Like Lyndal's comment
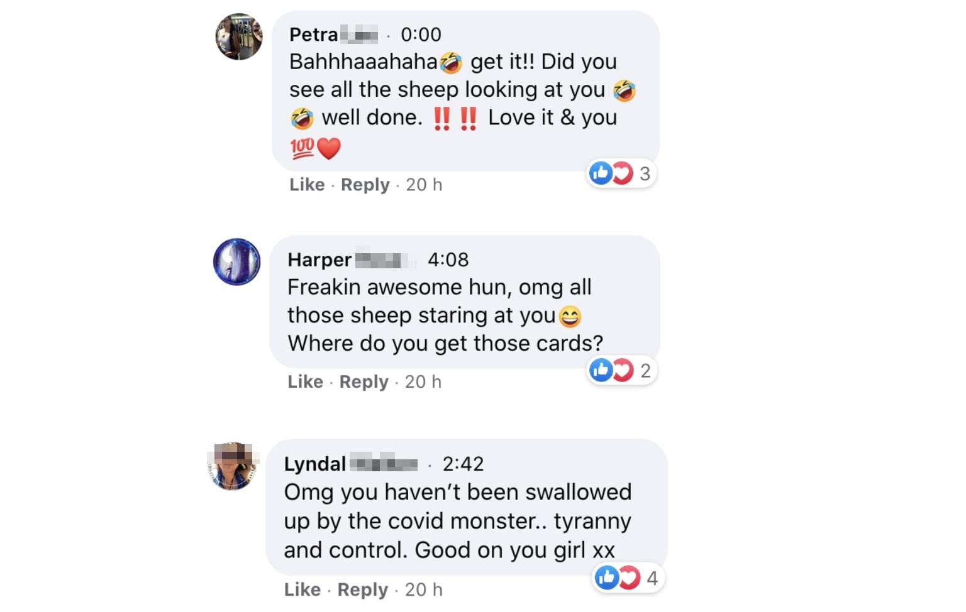966x612 pixels. [302, 589]
